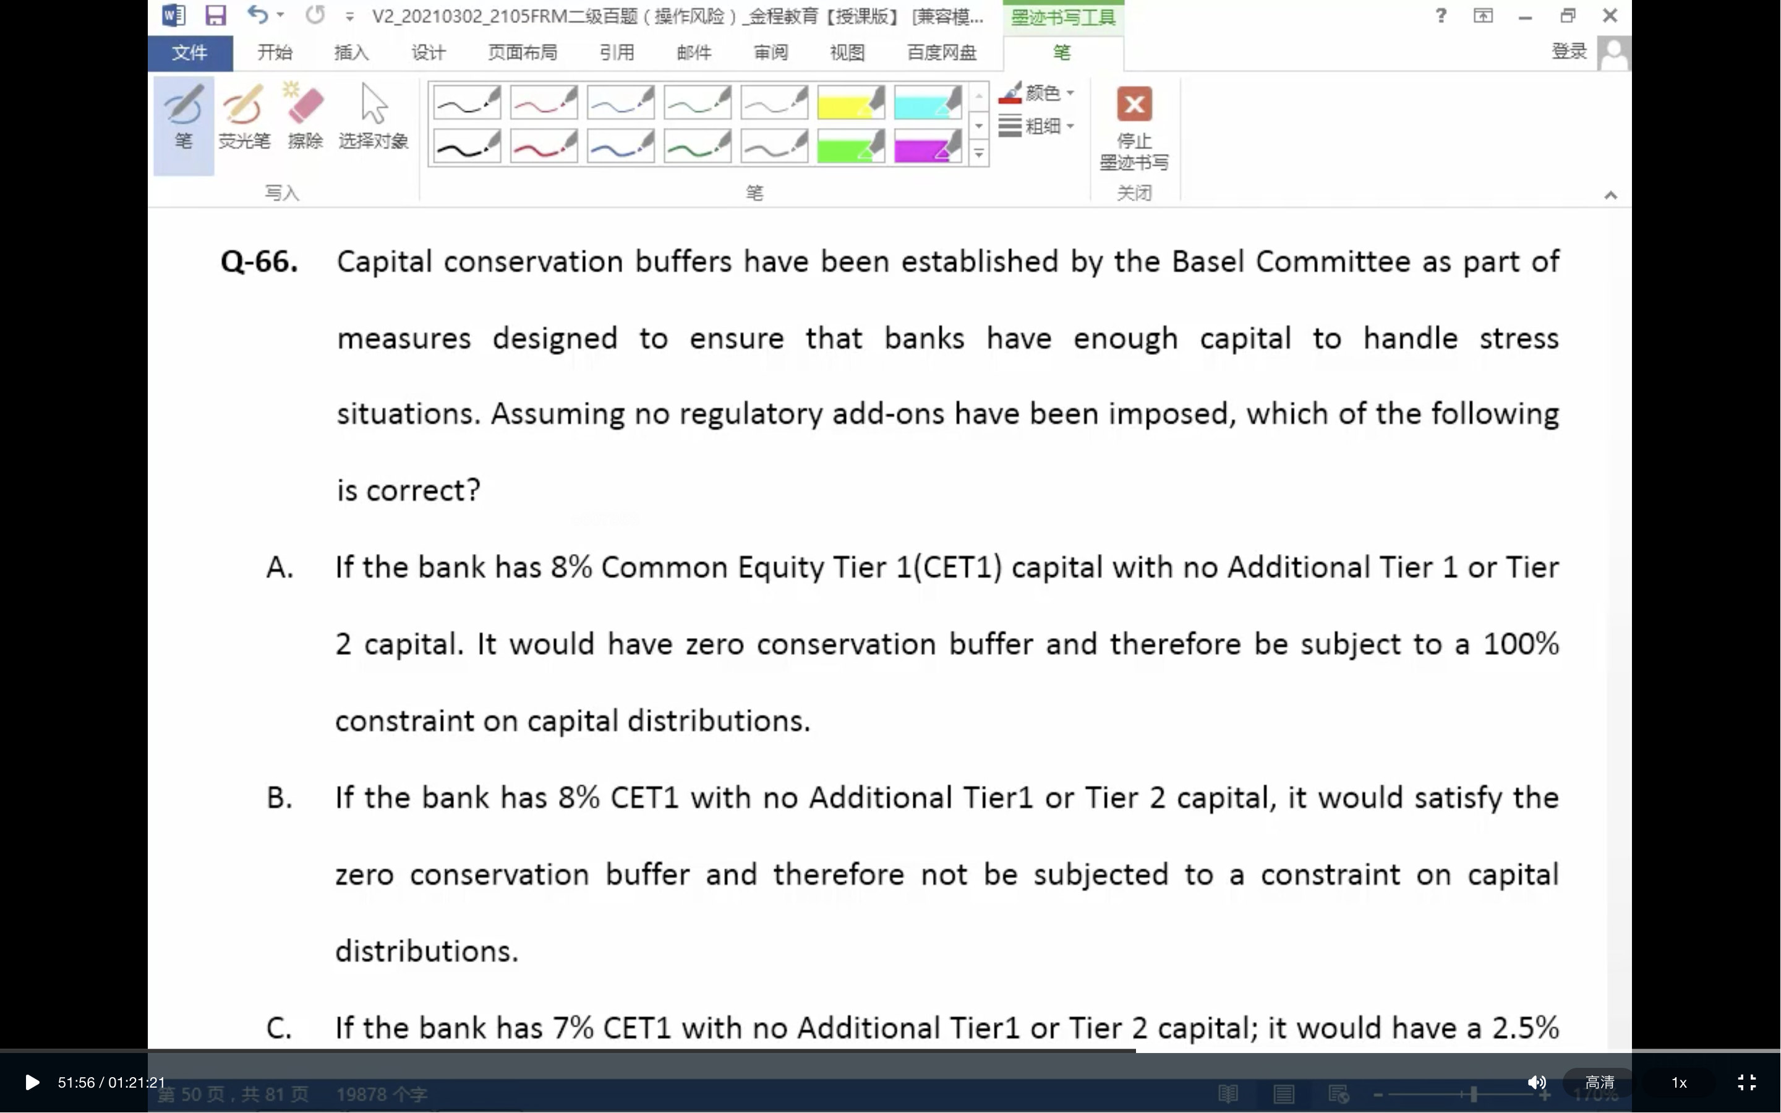Open the pen Color (颜色) dropdown

click(1036, 93)
